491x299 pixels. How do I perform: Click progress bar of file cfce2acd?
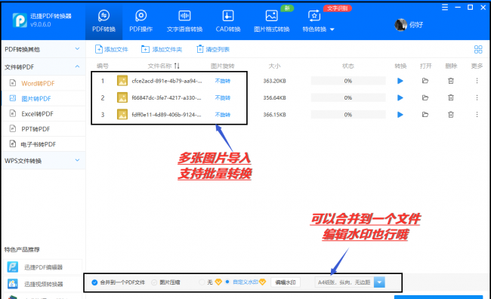(348, 81)
